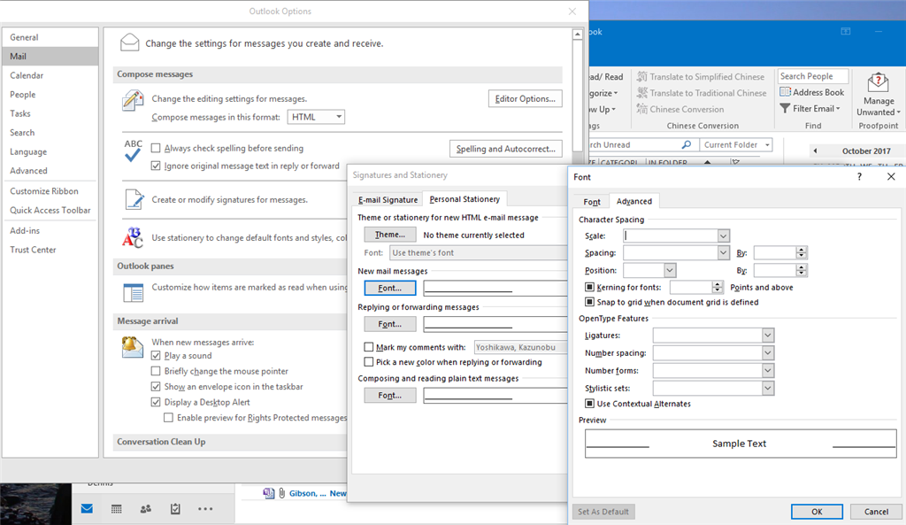The image size is (906, 525).
Task: Switch to Font tab in Font dialog
Action: [592, 201]
